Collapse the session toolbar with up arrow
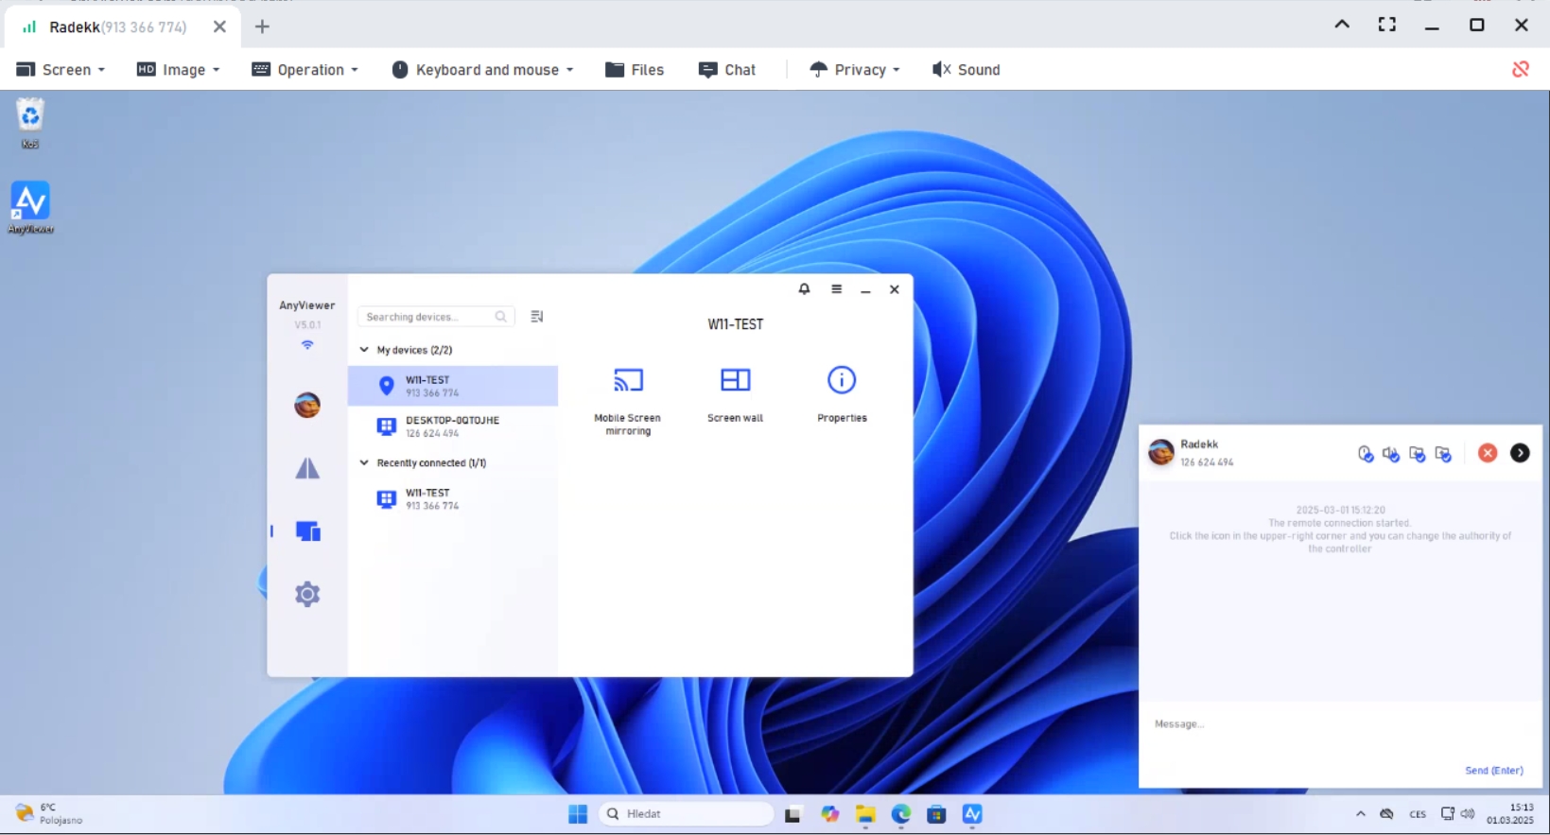 (1342, 25)
